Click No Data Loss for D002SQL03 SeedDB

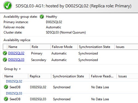pos(100,99)
